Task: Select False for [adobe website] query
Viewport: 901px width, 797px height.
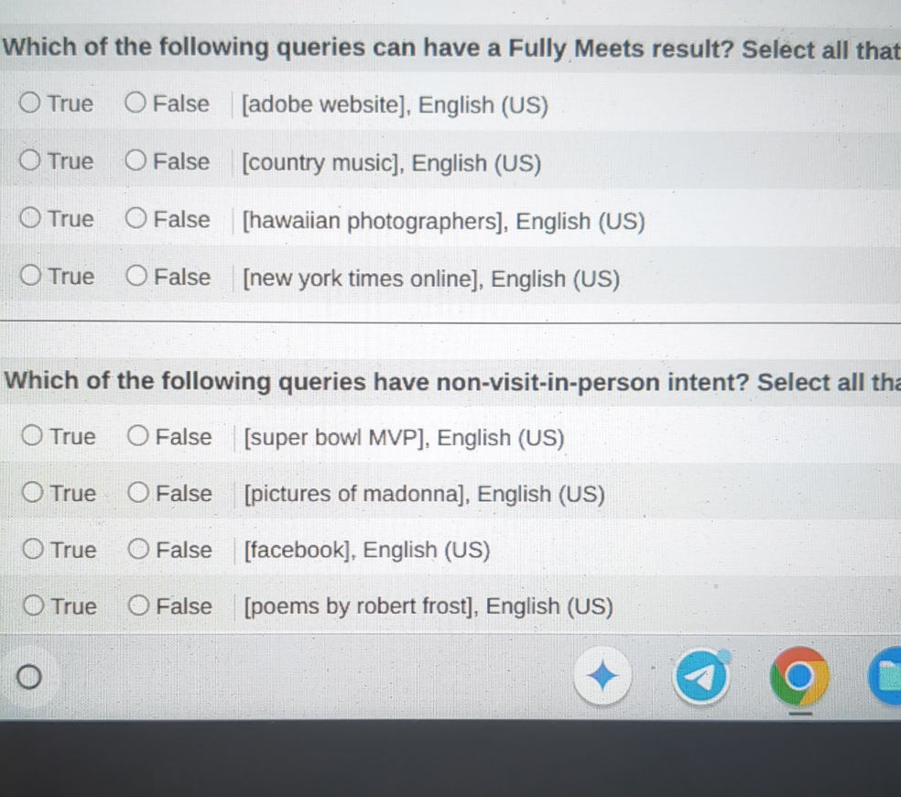Action: tap(136, 103)
